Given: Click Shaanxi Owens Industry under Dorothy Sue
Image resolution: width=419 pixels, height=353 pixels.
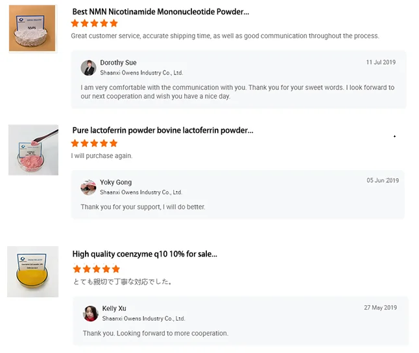Looking at the screenshot, I should tap(141, 73).
